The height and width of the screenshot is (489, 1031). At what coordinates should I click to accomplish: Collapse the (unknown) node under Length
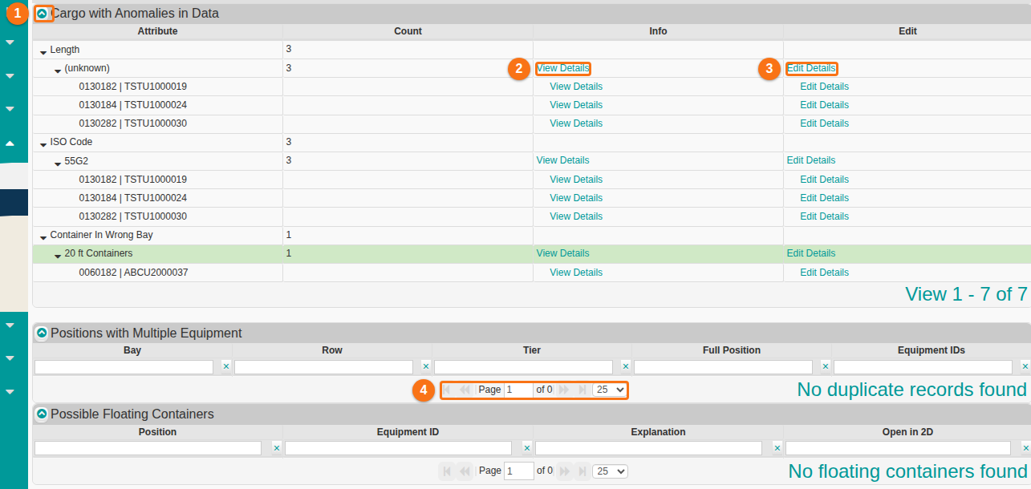click(x=58, y=70)
